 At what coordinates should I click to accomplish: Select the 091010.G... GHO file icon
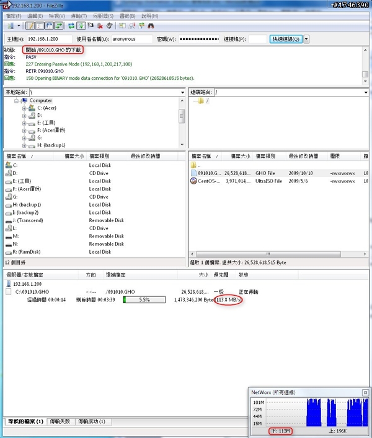point(193,173)
